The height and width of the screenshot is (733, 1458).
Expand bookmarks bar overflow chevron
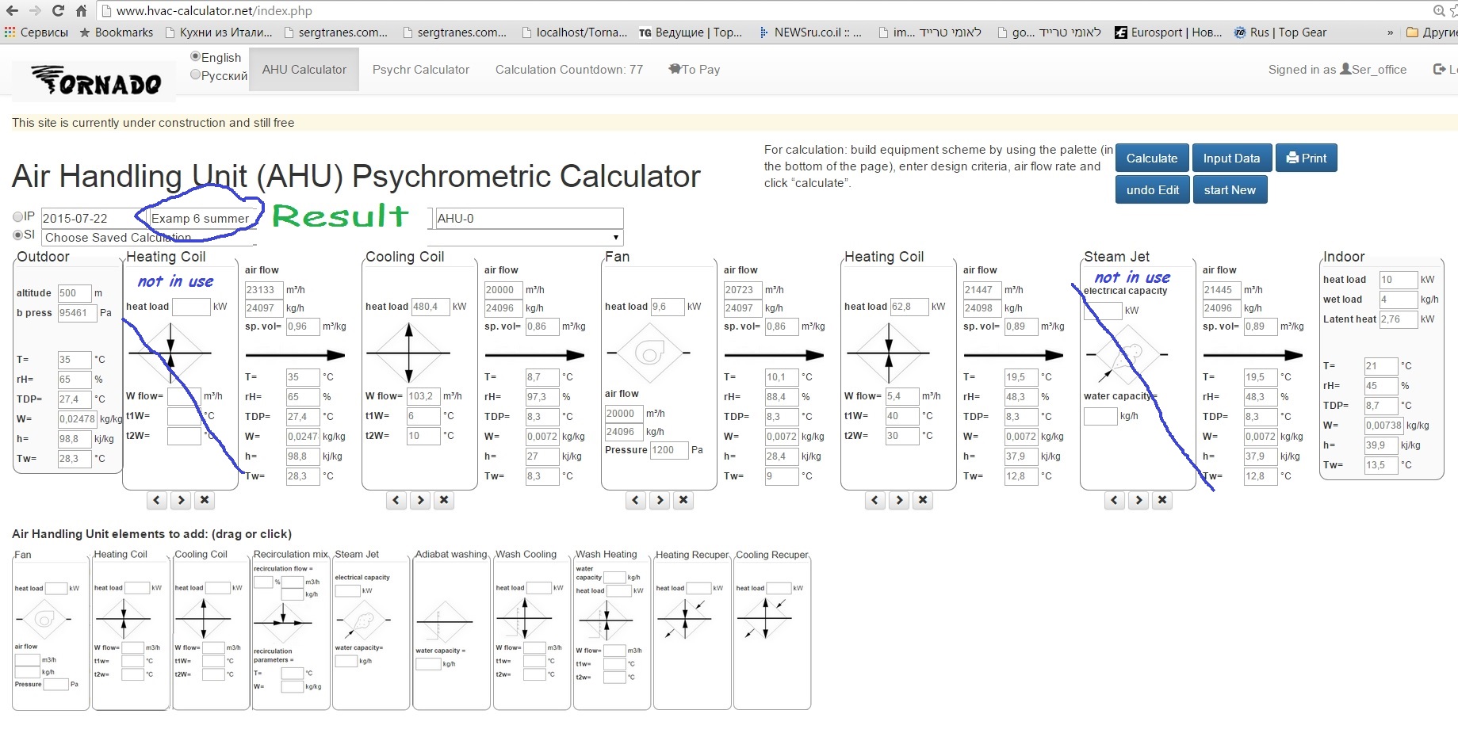(1390, 32)
